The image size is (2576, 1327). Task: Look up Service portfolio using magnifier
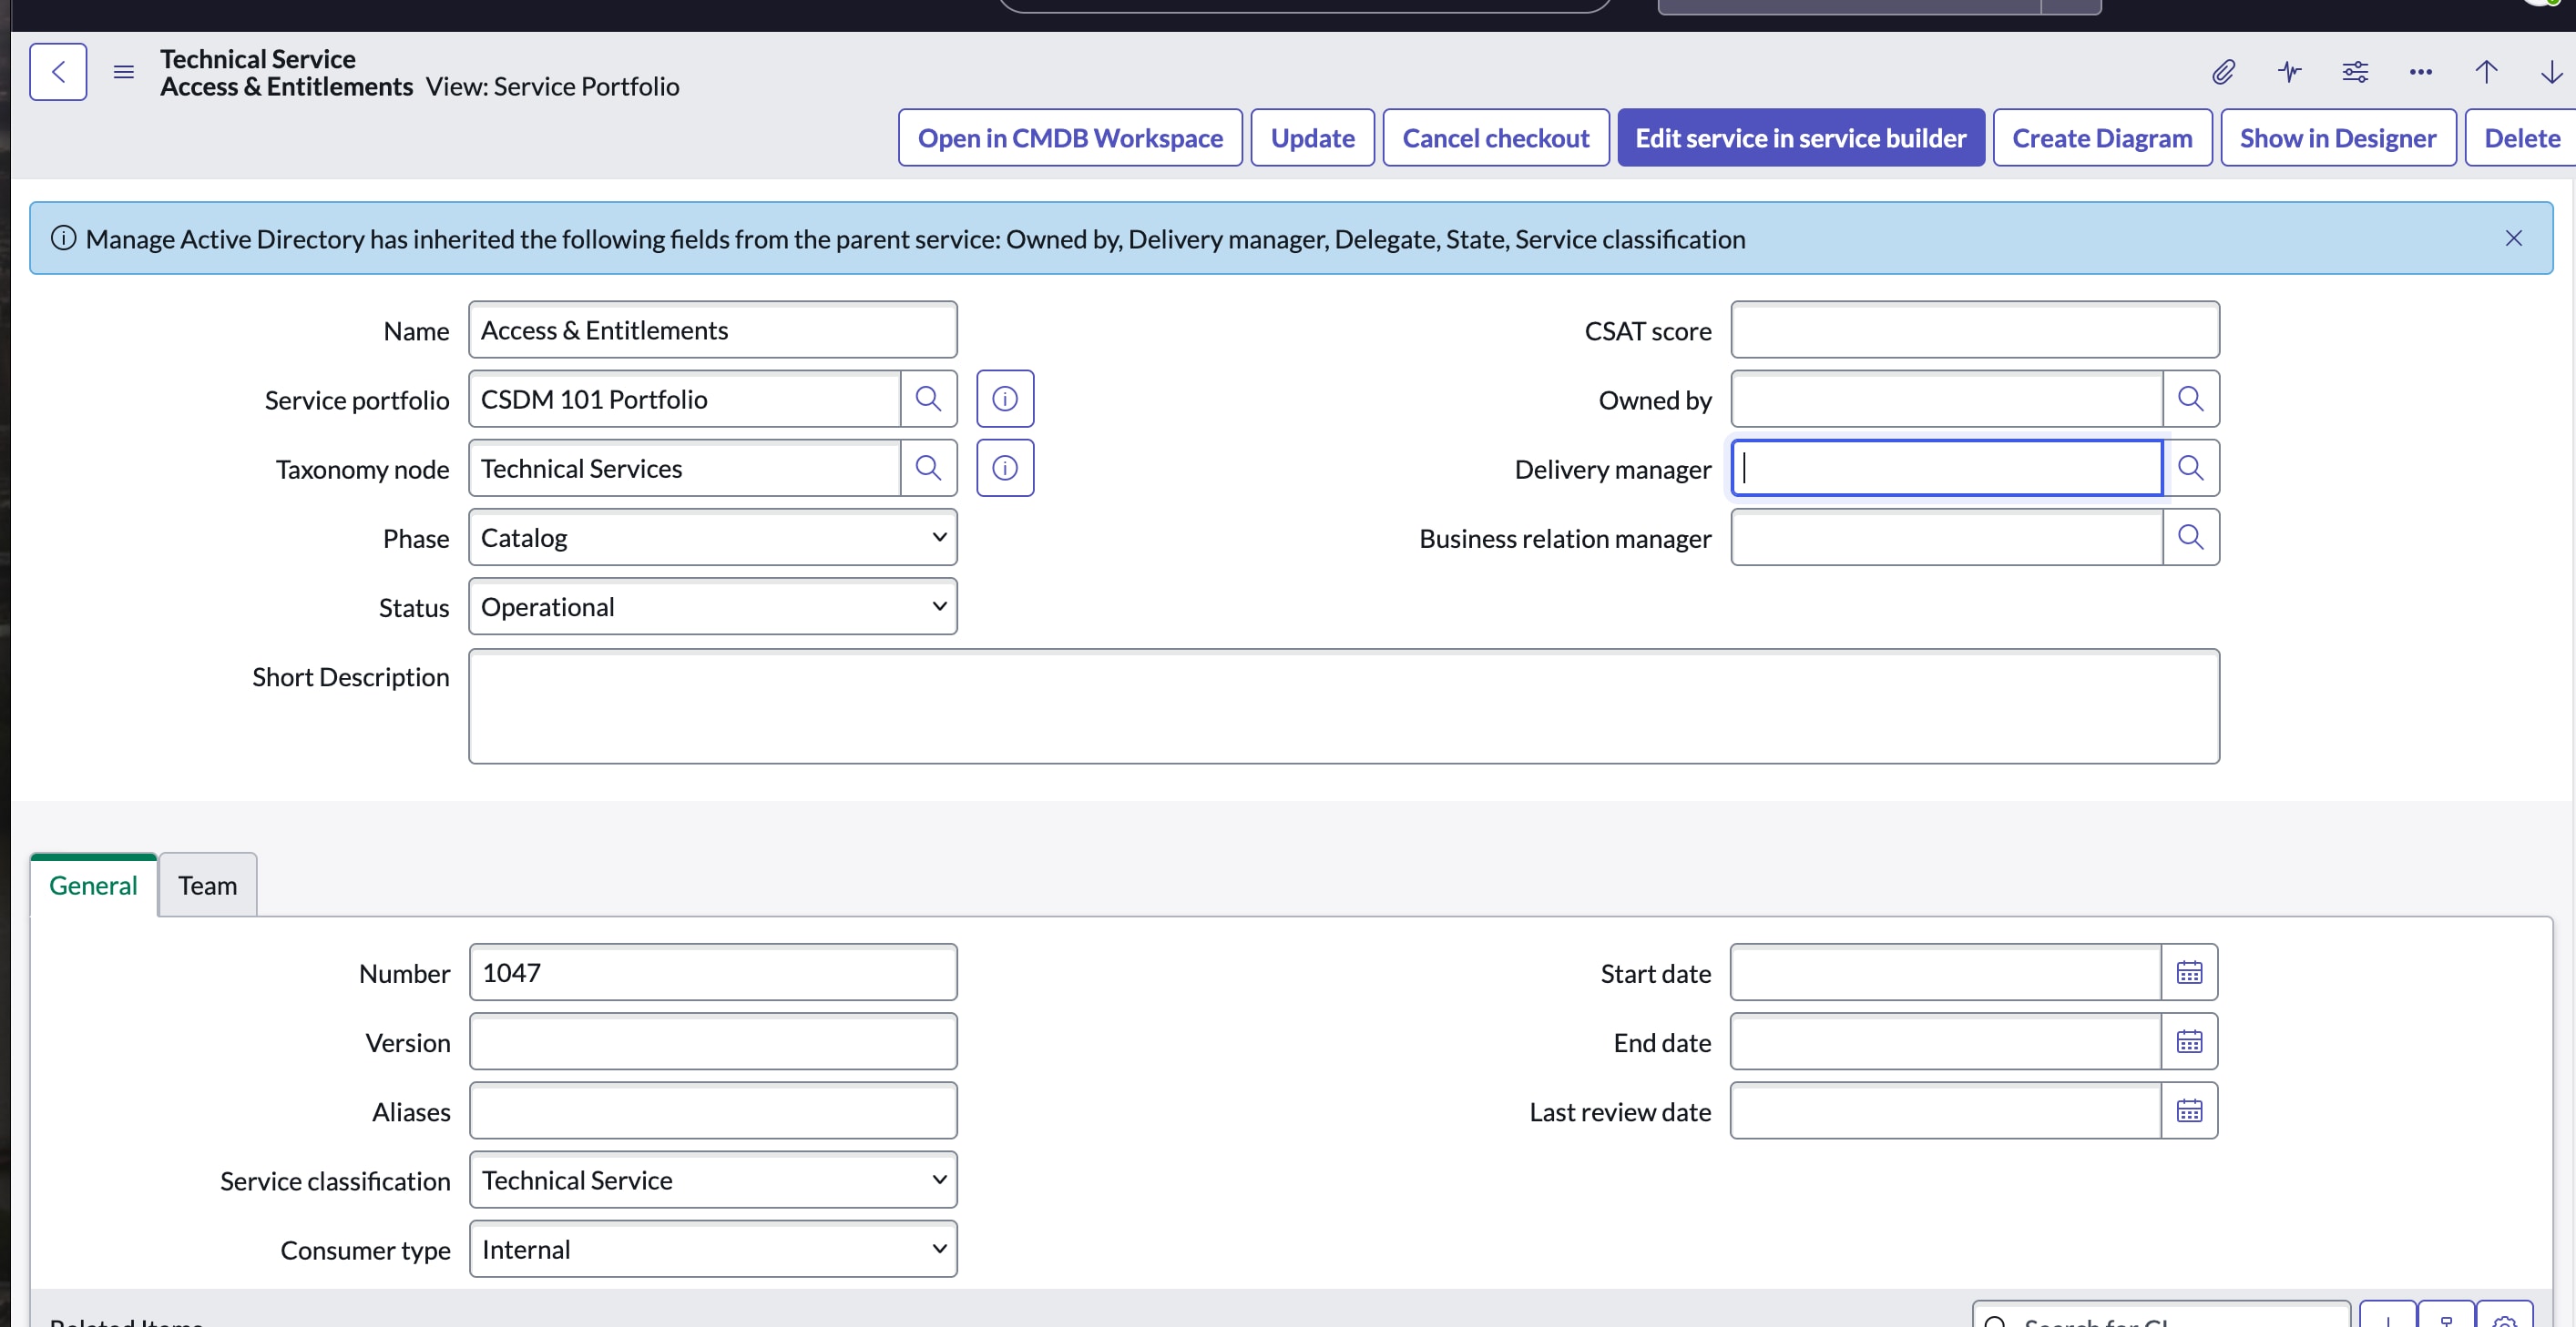tap(929, 399)
